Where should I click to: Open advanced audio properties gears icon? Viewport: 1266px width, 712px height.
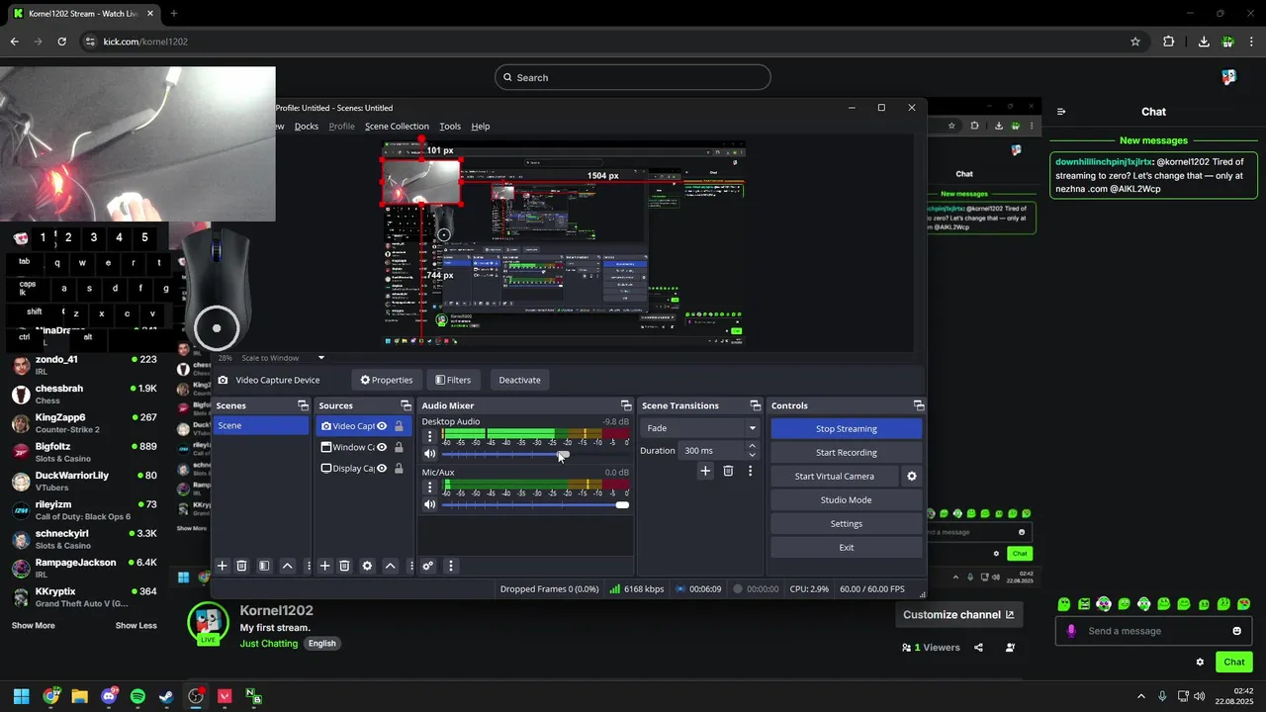click(x=427, y=566)
